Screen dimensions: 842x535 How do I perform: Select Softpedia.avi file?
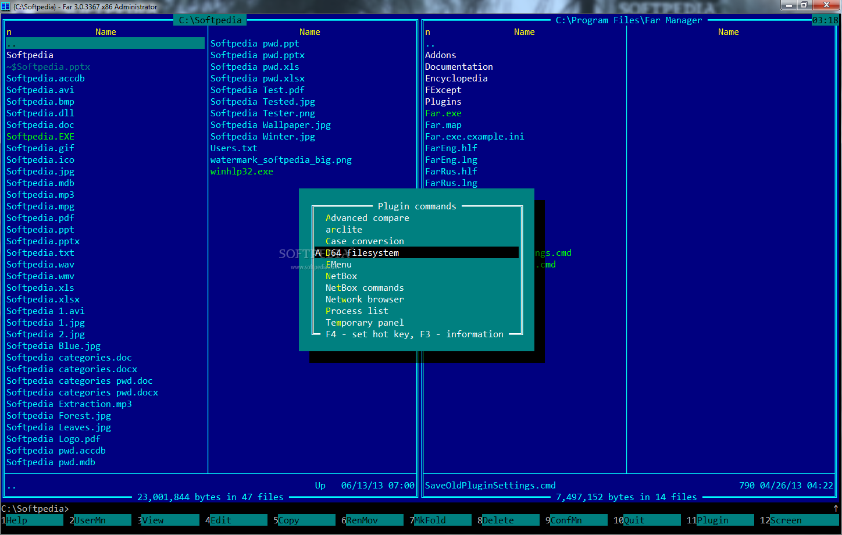[40, 90]
